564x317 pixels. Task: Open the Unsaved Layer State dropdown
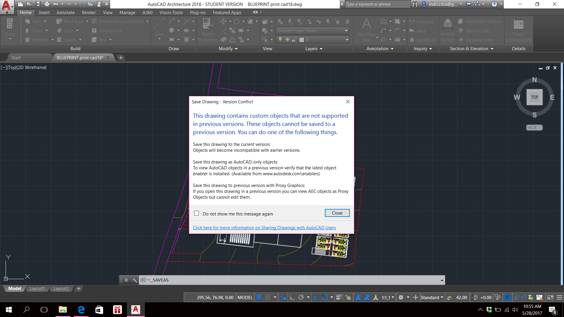tap(313, 31)
